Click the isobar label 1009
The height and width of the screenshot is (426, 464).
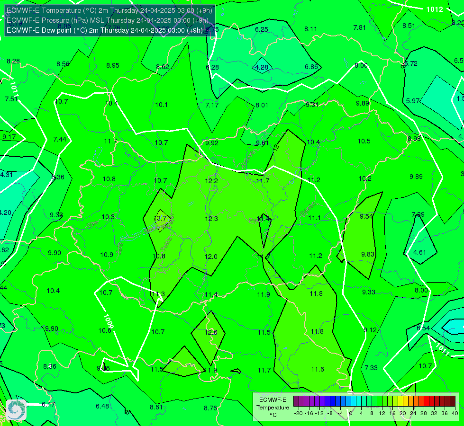109,321
